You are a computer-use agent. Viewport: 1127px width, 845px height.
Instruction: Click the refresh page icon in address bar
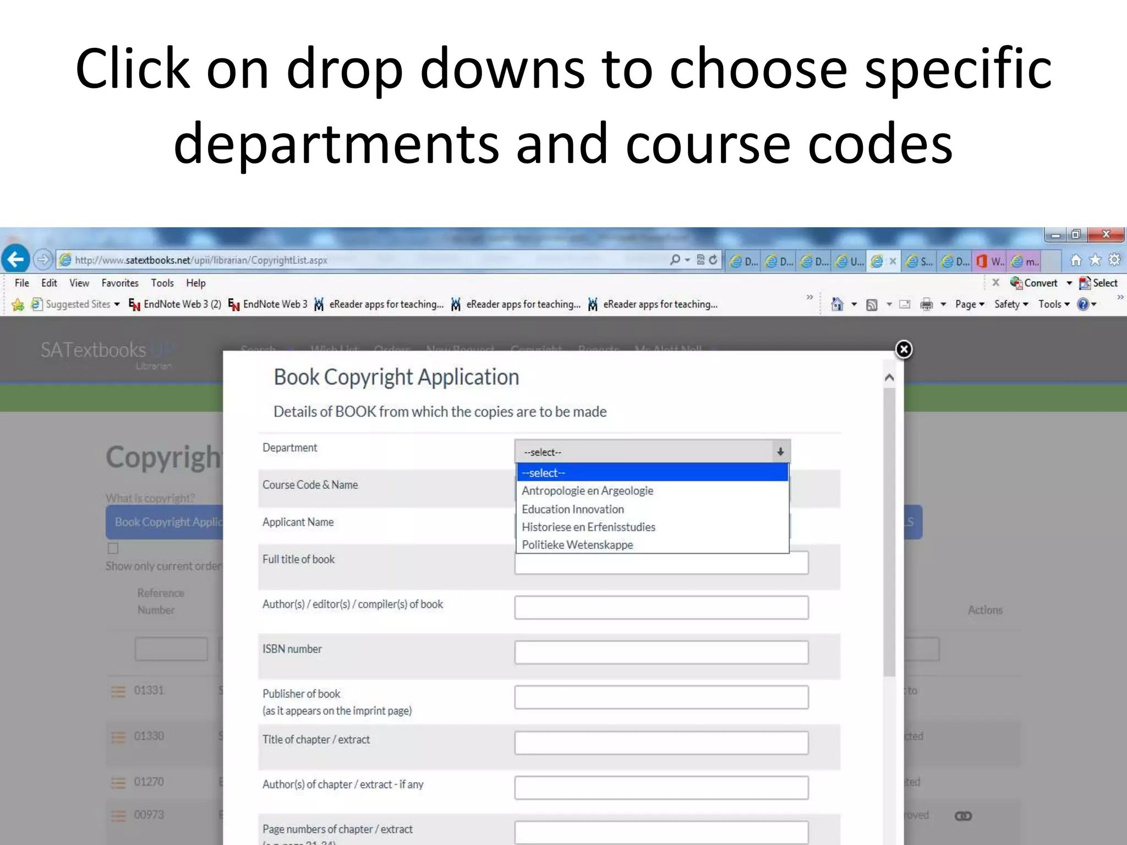[713, 260]
